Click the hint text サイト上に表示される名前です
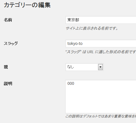 pos(92,28)
